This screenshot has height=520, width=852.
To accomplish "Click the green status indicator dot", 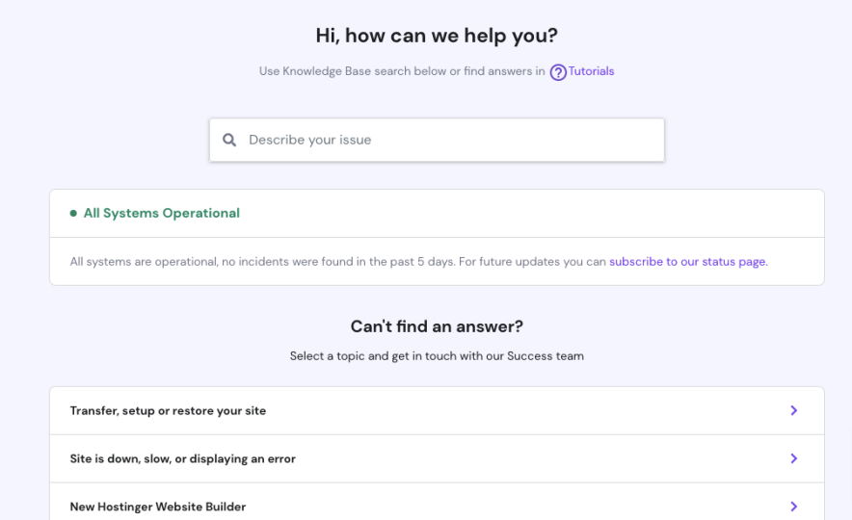I will pos(73,214).
